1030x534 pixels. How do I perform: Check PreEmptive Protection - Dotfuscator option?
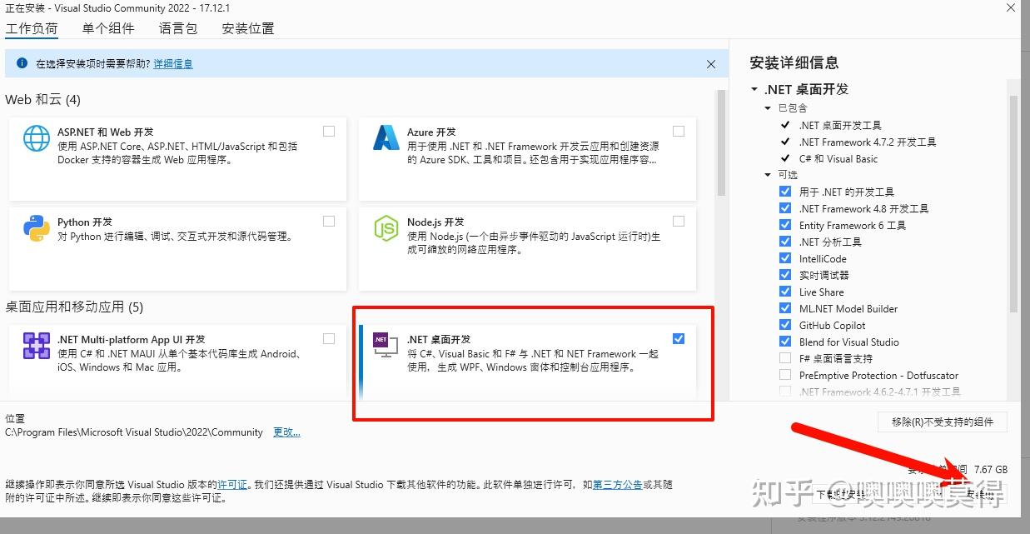tap(785, 375)
